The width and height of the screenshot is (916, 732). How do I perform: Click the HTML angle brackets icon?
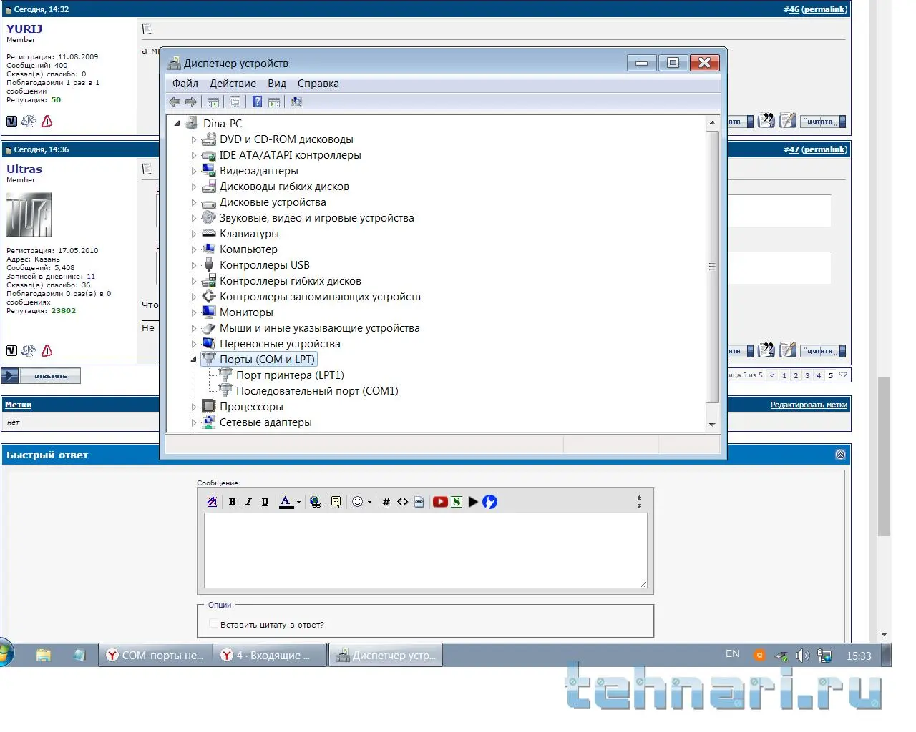403,502
